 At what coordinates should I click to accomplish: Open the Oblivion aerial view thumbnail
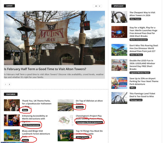(65, 105)
